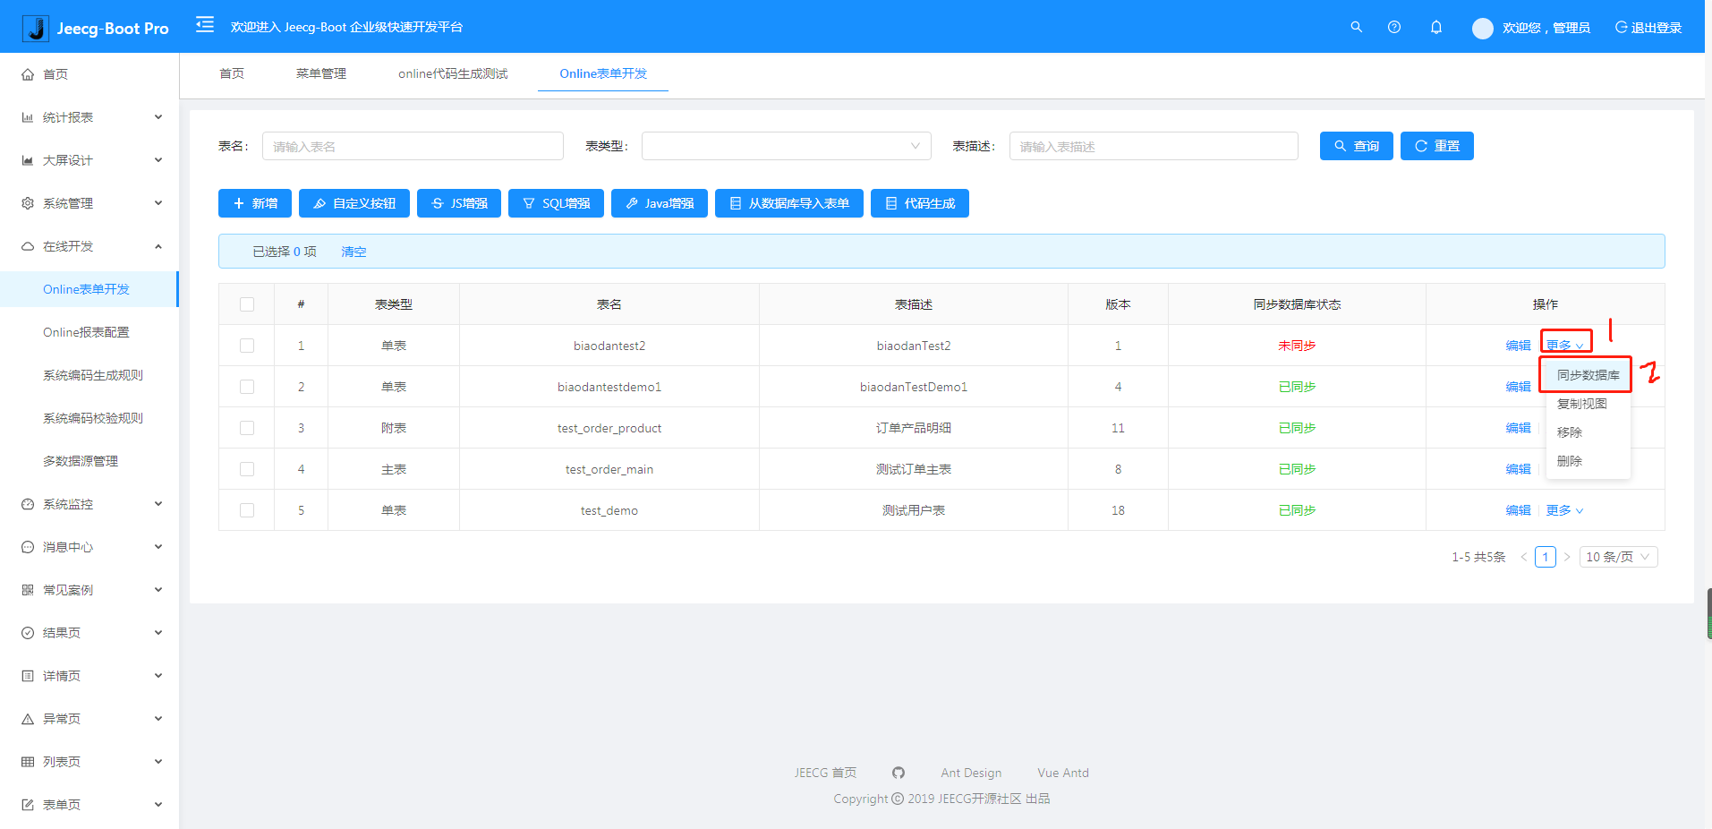Click the cloud icon for 在线开发
Screen dimensions: 1712x829
pos(28,246)
